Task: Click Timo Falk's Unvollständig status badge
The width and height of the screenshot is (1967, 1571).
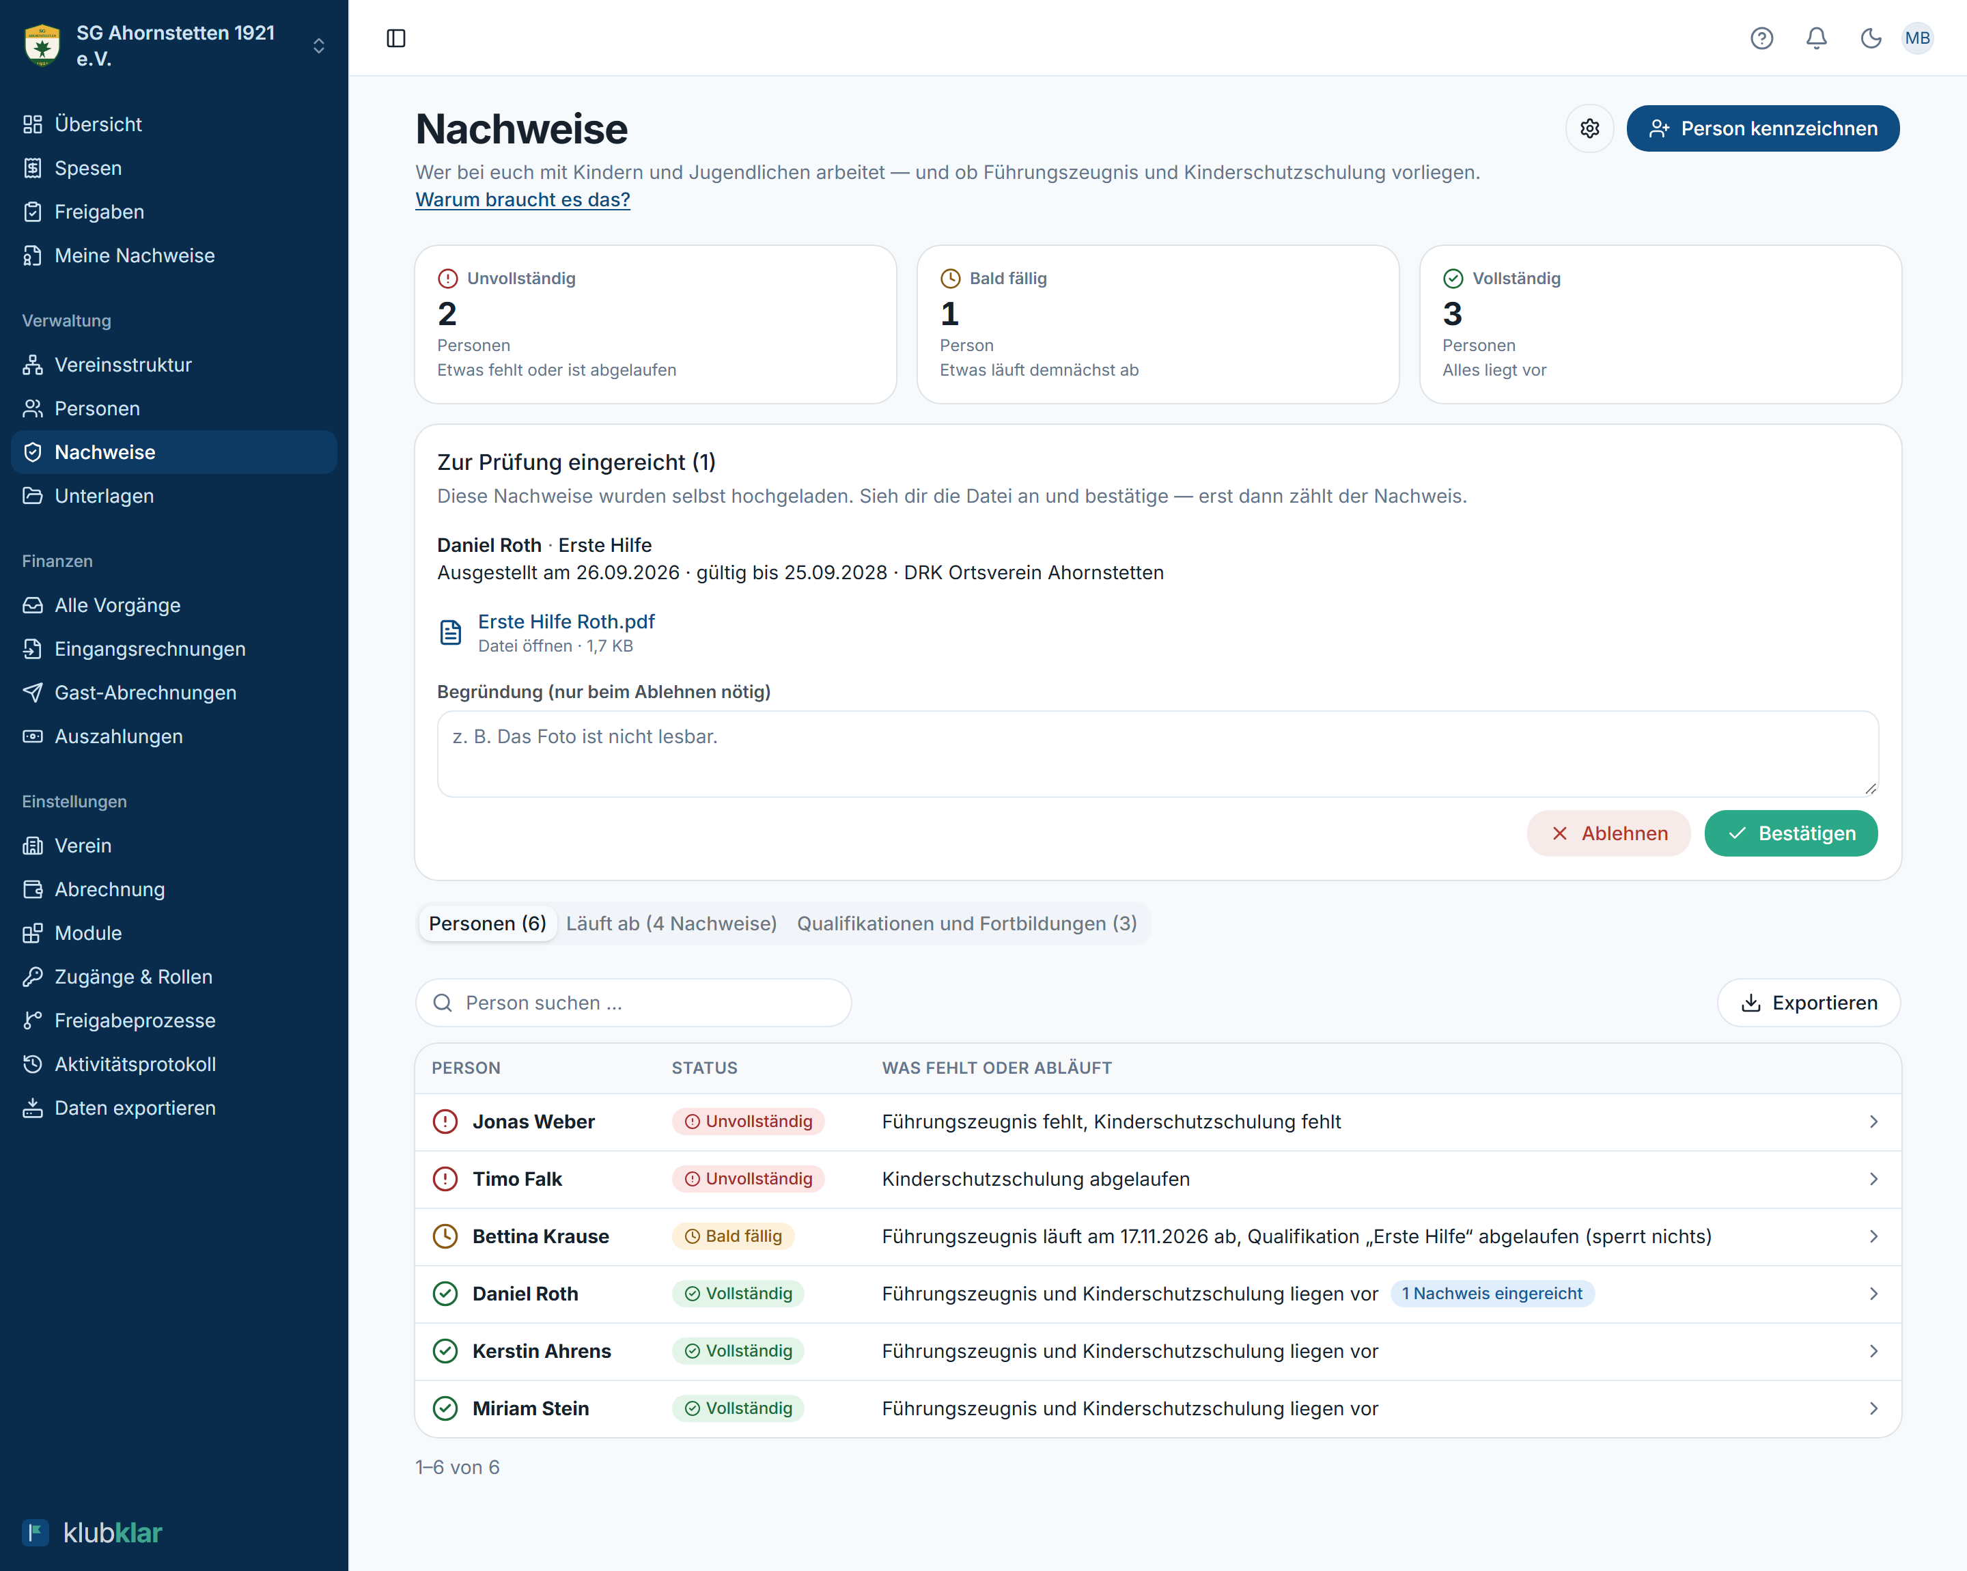Action: pos(748,1180)
